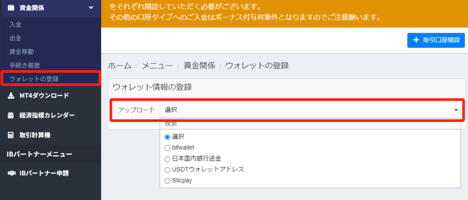The height and width of the screenshot is (200, 468).
Task: Click the メニュー breadcrumb link
Action: pyautogui.click(x=157, y=66)
